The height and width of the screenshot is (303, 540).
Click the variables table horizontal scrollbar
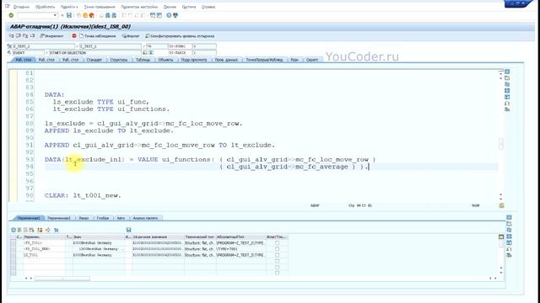62,279
